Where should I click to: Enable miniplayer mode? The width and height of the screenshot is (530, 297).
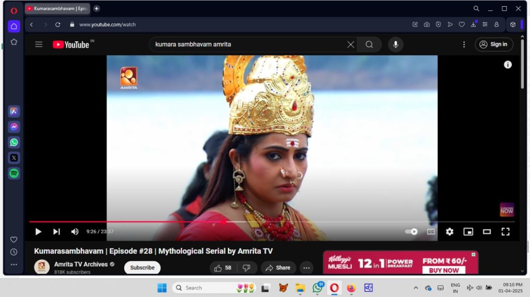468,231
